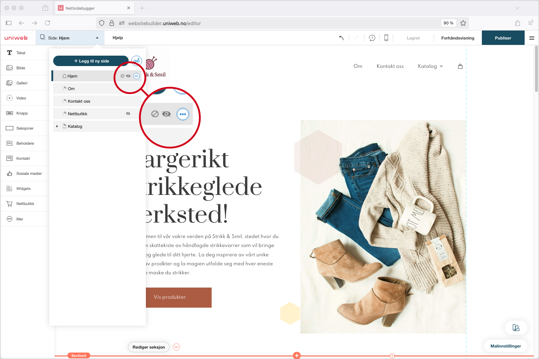Go to Kontakt oss in the site navigation
Image resolution: width=539 pixels, height=359 pixels.
(x=390, y=66)
